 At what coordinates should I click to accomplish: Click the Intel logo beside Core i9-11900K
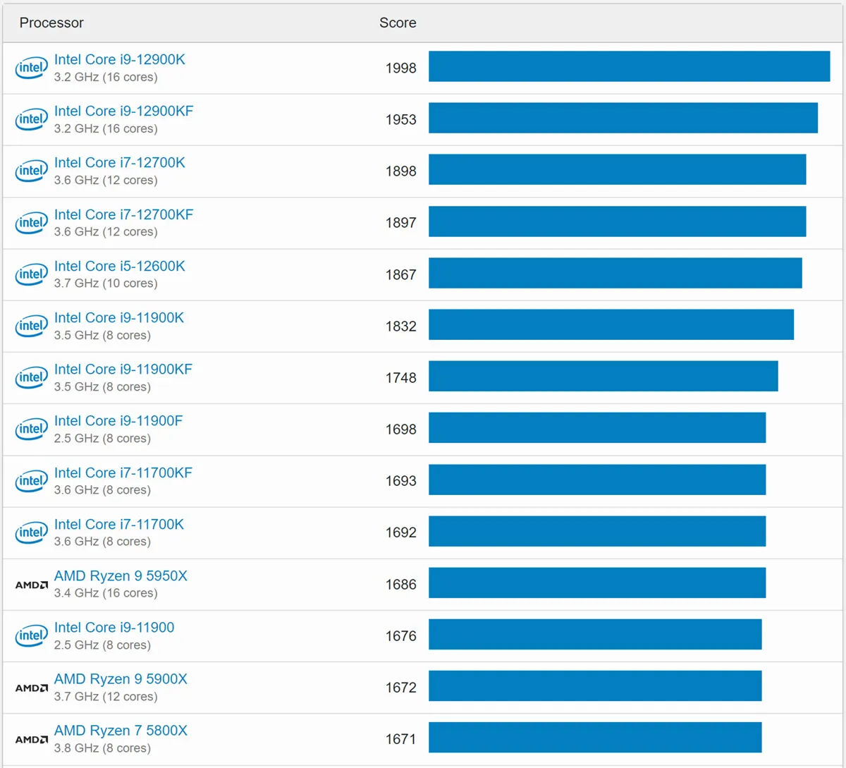[31, 326]
